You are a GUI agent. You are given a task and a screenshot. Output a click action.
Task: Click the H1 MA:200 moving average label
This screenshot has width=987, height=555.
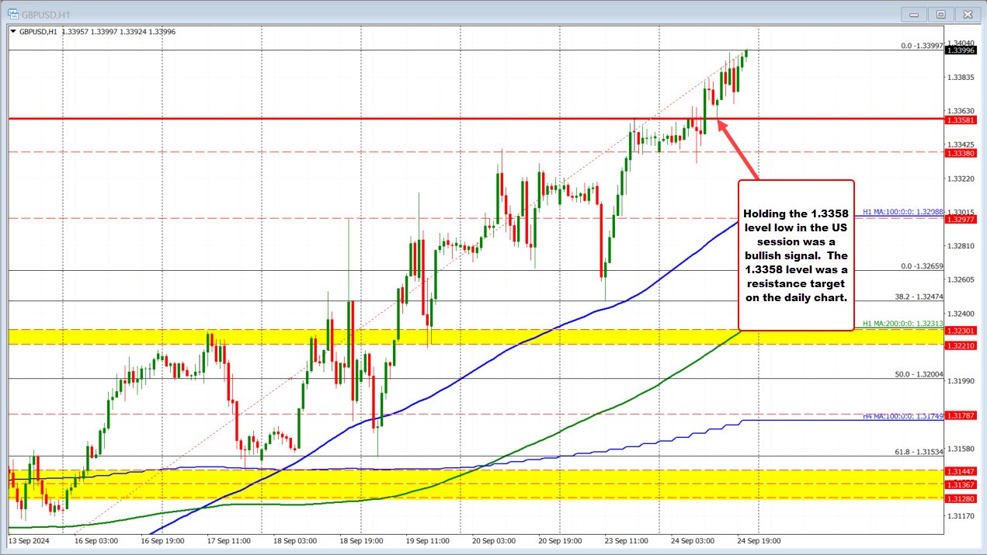(x=903, y=324)
